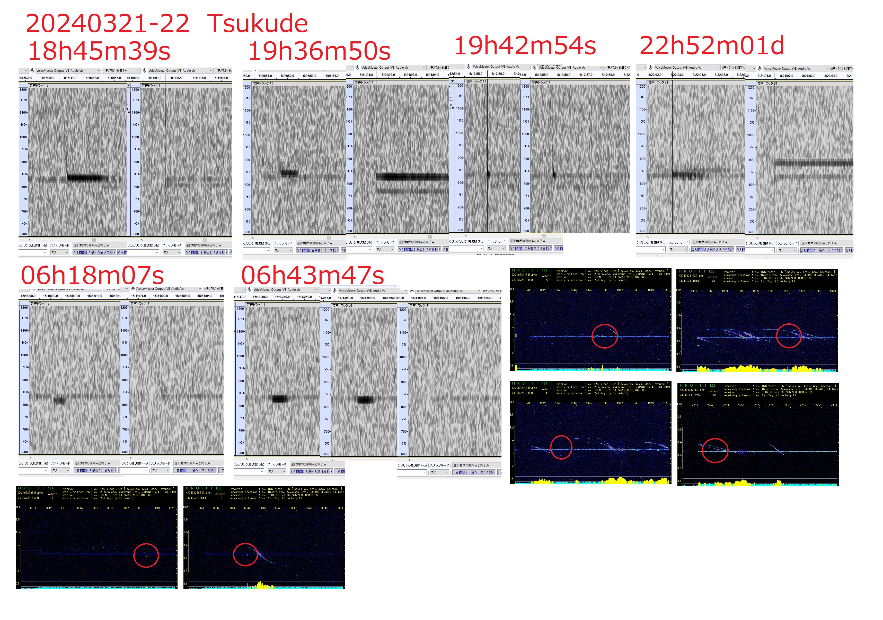Click microphone icon above the 4:11:01.0 ruler

pyautogui.click(x=144, y=71)
